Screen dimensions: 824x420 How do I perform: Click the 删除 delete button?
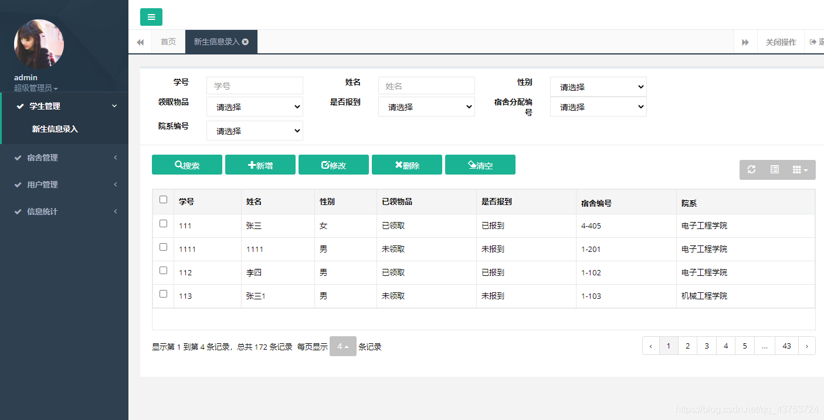[x=407, y=165]
